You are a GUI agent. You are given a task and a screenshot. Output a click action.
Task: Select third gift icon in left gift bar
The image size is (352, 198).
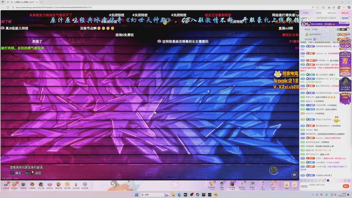click(x=23, y=185)
